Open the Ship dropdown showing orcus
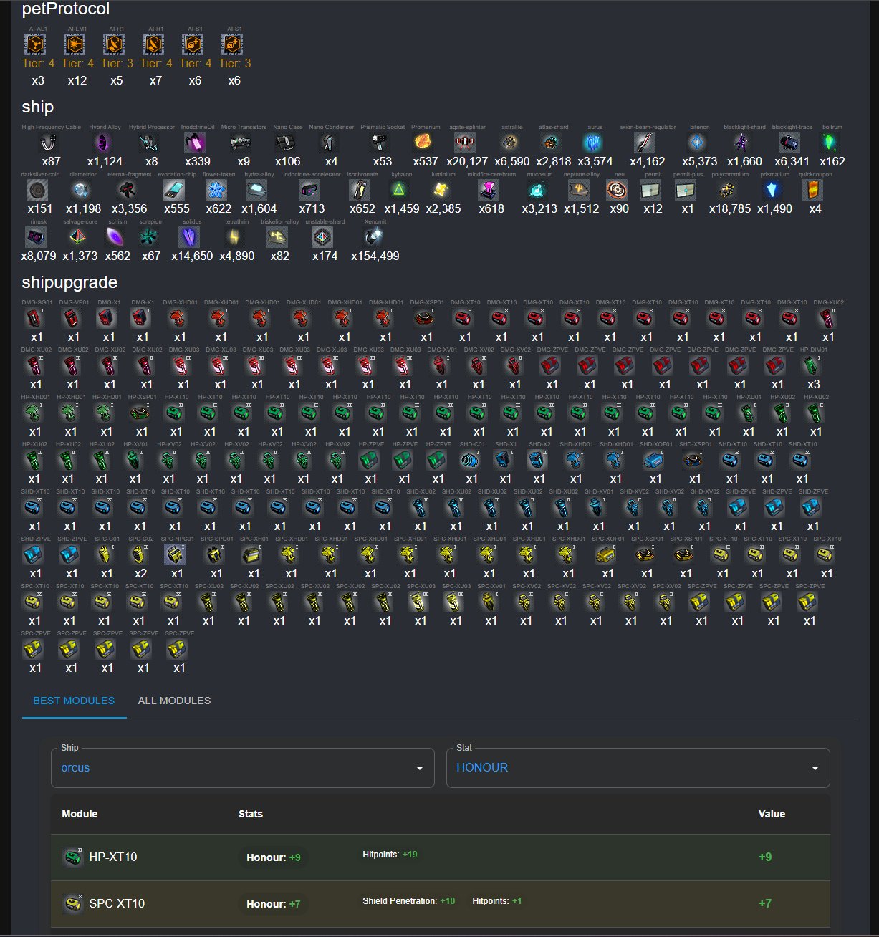This screenshot has width=879, height=937. tap(242, 767)
